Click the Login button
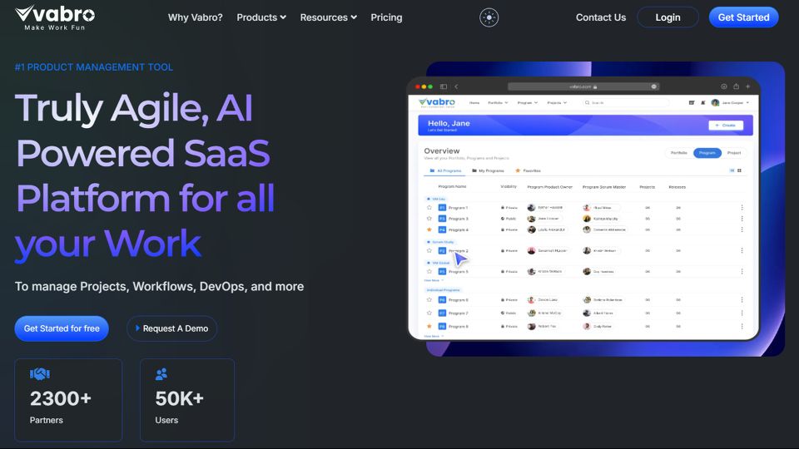The image size is (799, 449). [x=667, y=17]
